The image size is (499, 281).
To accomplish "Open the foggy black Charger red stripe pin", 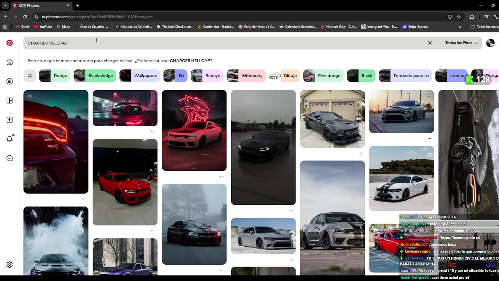I will 194,224.
